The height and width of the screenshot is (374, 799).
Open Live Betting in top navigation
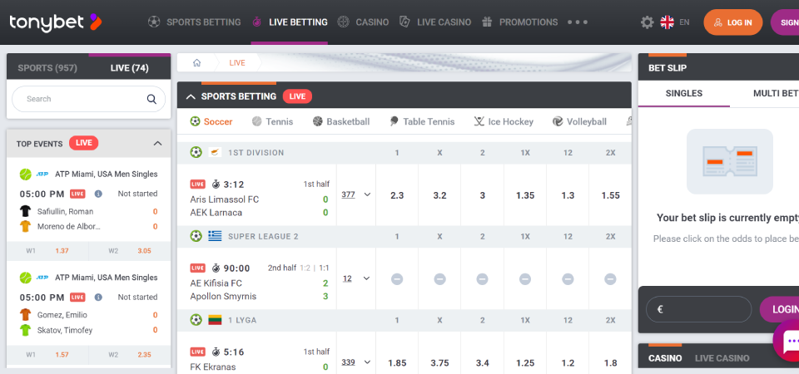pos(290,22)
